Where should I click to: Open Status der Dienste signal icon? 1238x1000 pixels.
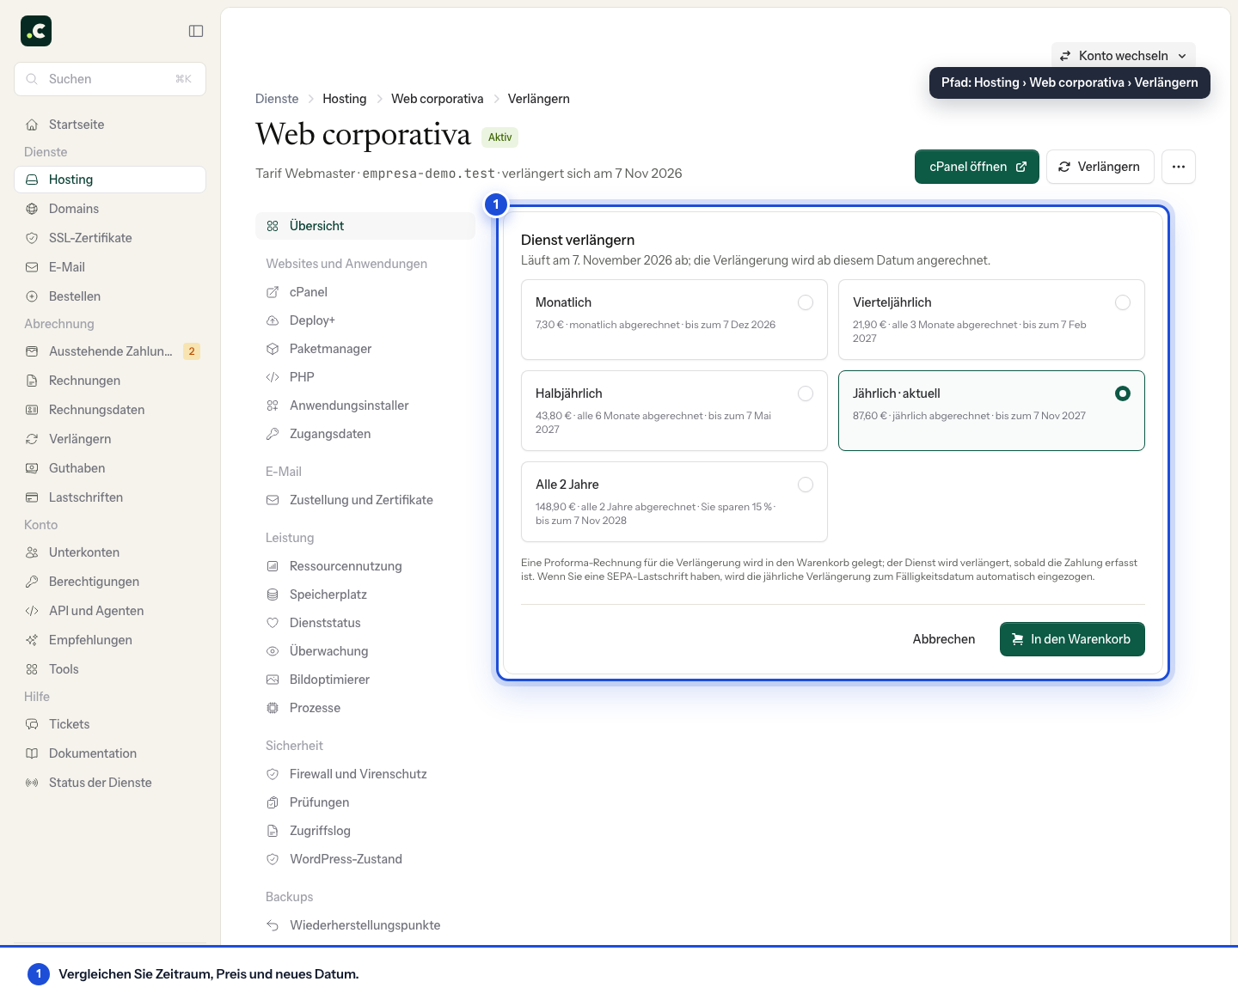pyautogui.click(x=32, y=783)
